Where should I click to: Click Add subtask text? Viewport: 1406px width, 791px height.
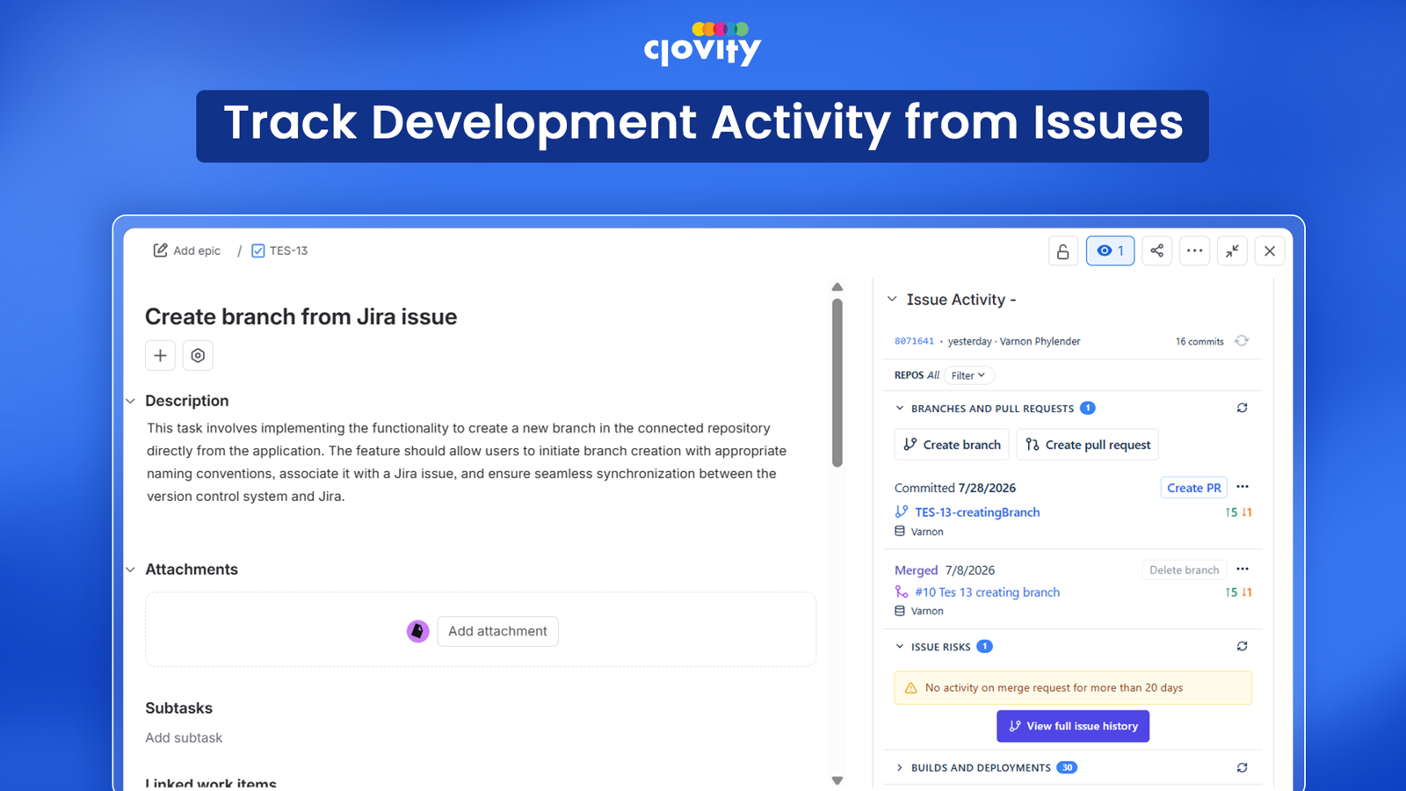tap(184, 737)
